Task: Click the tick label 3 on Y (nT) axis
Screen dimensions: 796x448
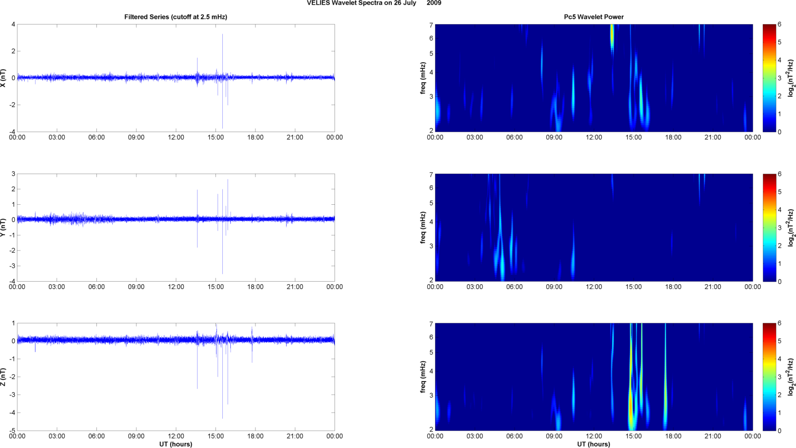Action: (13, 174)
